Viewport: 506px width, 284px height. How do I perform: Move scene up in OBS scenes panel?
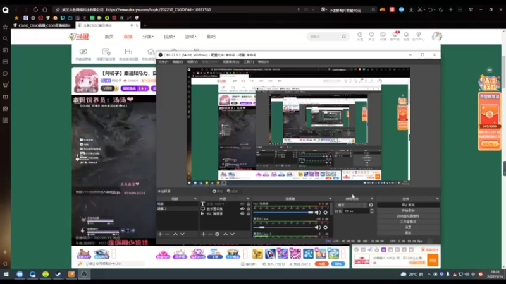tap(175, 234)
